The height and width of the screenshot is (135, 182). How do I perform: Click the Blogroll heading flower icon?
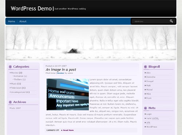146,67
